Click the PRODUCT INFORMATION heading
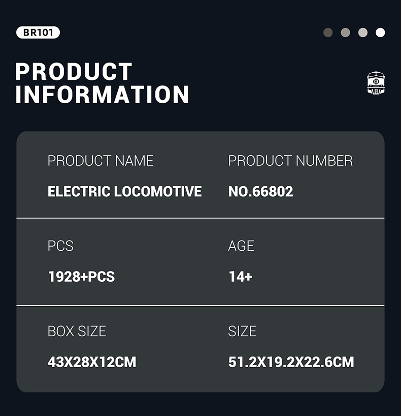This screenshot has width=401, height=416. [x=102, y=83]
